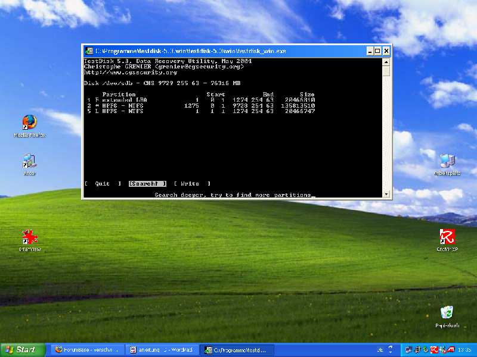Click the tray icon left of ATI
Viewport: 477px width, 357px height.
442,350
